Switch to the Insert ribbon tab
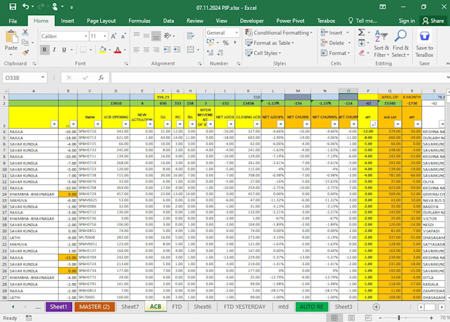This screenshot has width=450, height=322. pyautogui.click(x=67, y=21)
